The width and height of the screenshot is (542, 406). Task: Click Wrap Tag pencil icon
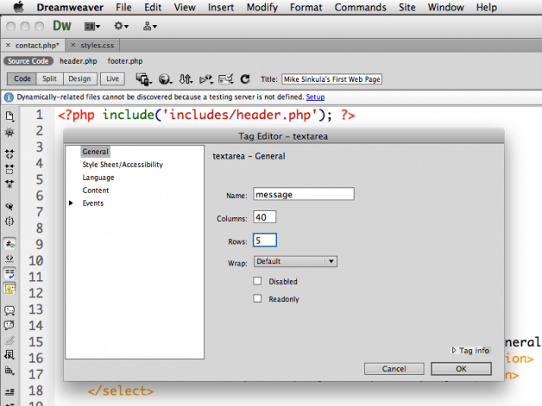click(x=9, y=340)
